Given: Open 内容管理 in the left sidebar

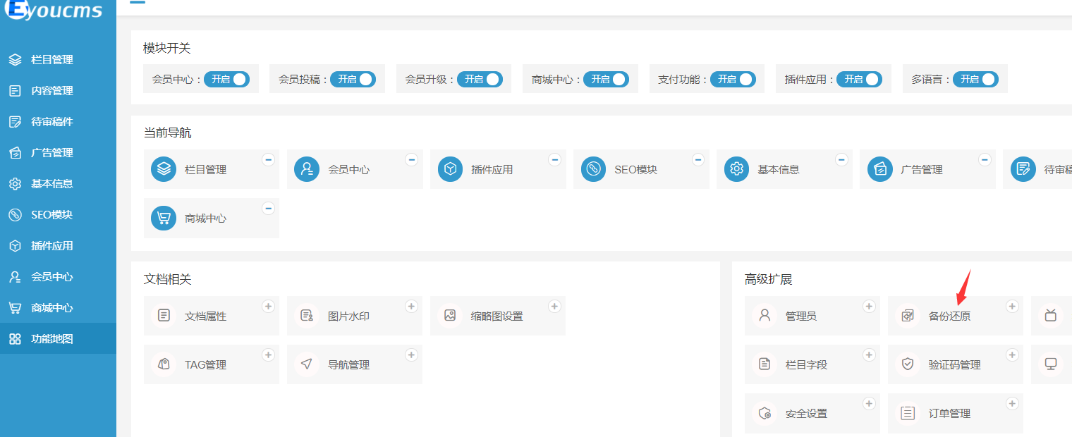Looking at the screenshot, I should coord(51,91).
